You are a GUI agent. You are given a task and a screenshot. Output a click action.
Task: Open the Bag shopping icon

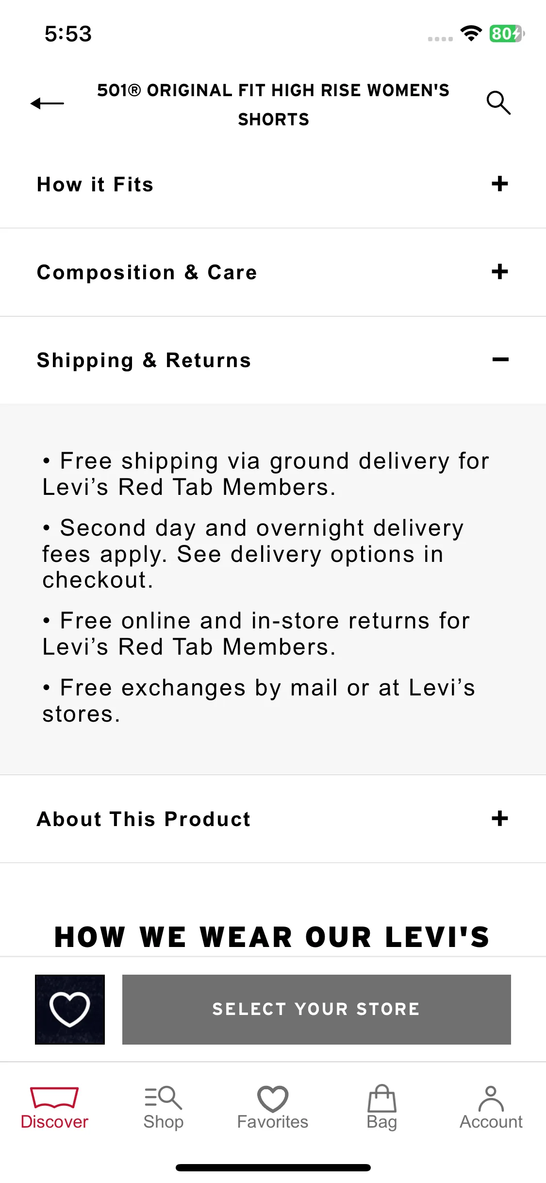382,1098
